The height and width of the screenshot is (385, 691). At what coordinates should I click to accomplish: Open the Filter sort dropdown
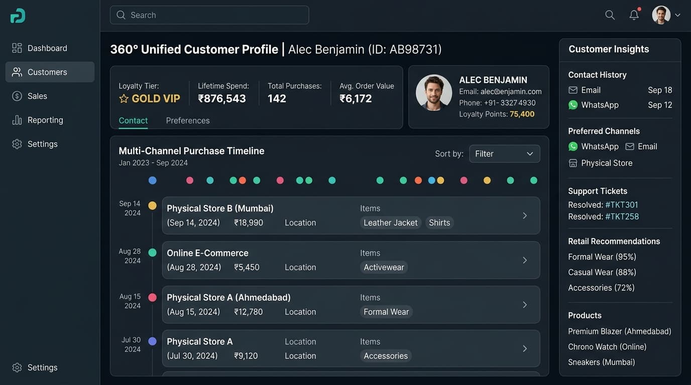click(505, 154)
